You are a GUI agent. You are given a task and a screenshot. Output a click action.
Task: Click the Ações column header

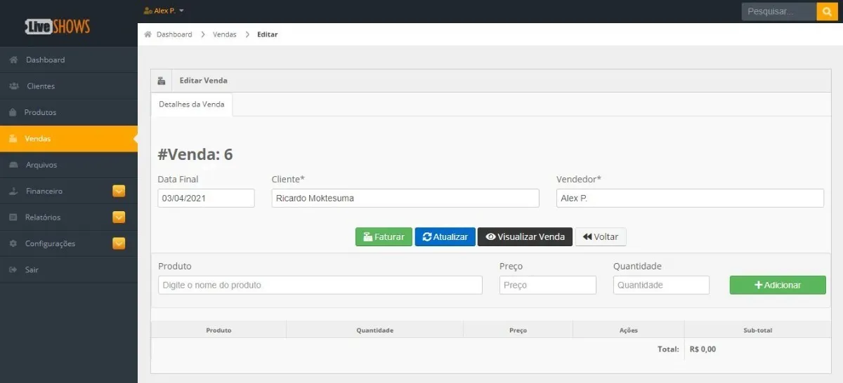[x=628, y=330]
